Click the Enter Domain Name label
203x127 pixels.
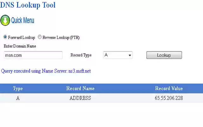[20, 46]
